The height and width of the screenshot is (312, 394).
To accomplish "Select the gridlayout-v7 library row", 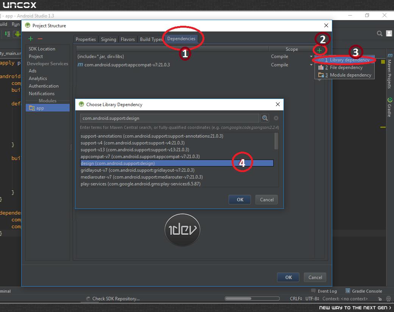I will [x=177, y=170].
